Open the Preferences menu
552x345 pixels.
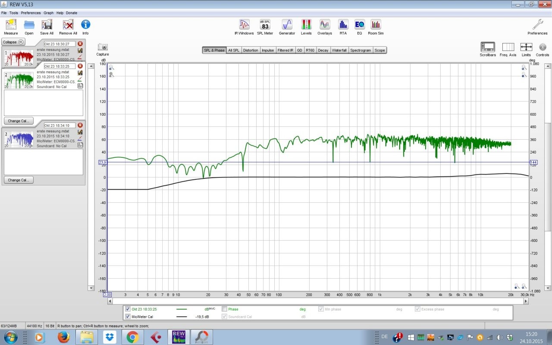click(31, 13)
